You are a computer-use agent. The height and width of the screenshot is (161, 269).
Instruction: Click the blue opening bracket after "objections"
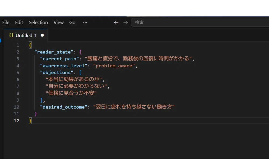pyautogui.click(x=80, y=72)
